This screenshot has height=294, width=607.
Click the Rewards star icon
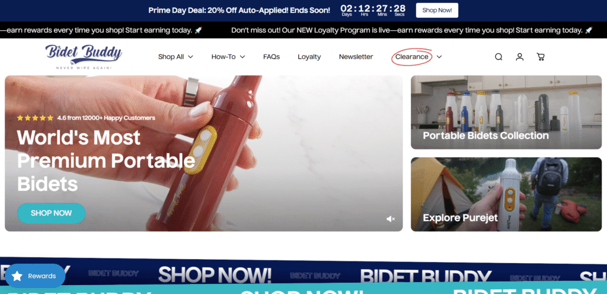tap(17, 276)
